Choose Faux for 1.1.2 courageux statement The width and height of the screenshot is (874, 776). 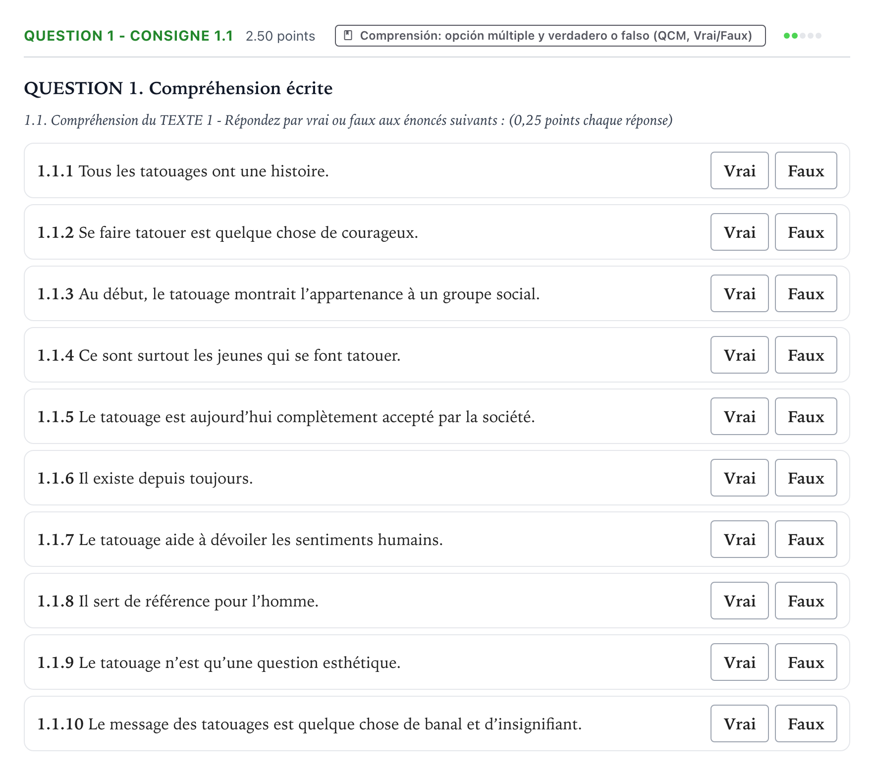coord(806,232)
